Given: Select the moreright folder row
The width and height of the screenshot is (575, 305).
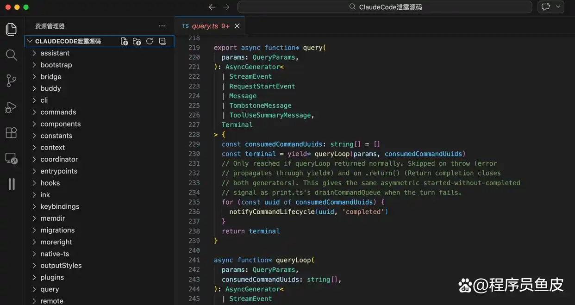Looking at the screenshot, I should (x=99, y=242).
